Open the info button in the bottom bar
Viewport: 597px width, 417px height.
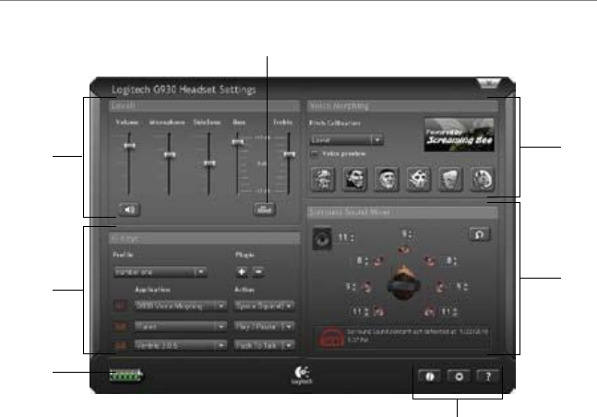tap(430, 376)
